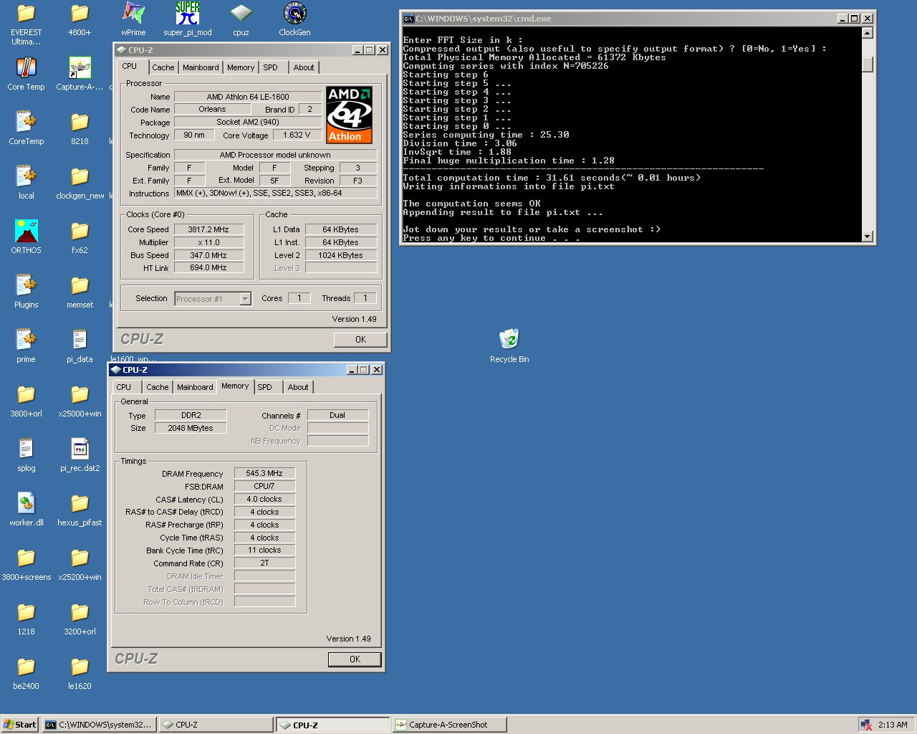Viewport: 917px width, 734px height.
Task: Switch to Memory tab in upper CPU-Z
Action: coord(241,67)
